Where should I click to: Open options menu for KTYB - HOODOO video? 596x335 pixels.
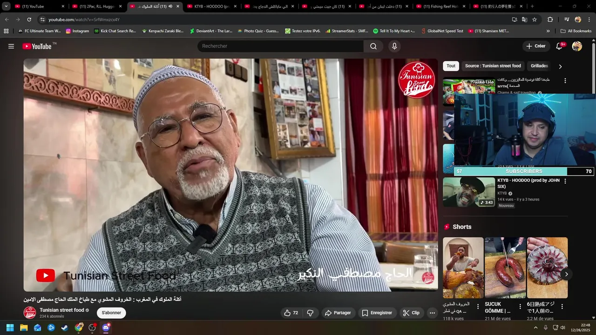click(x=565, y=181)
